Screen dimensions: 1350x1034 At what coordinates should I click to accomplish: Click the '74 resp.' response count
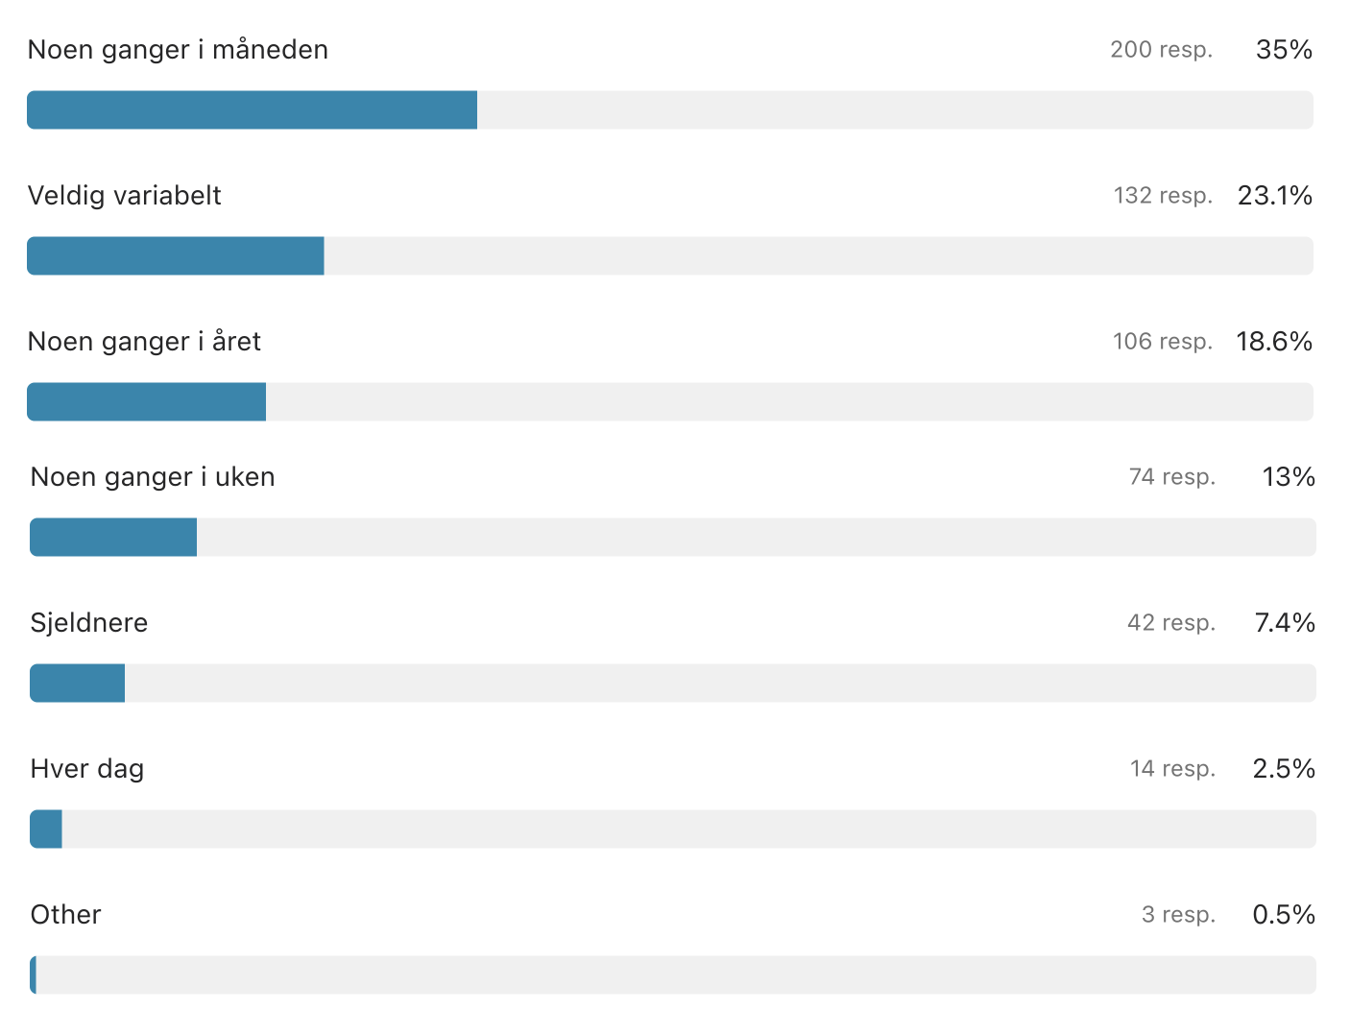(1171, 477)
